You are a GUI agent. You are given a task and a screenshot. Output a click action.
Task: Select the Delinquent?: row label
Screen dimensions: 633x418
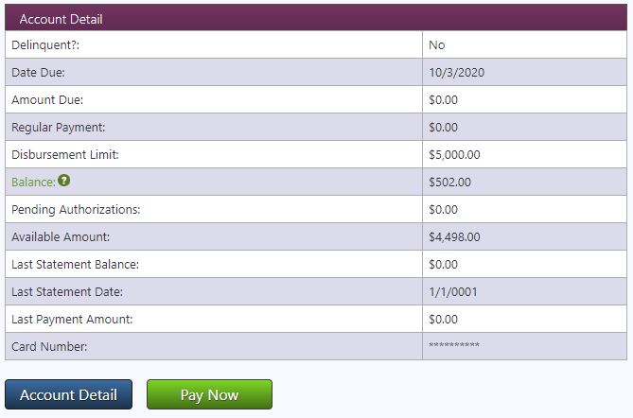(x=45, y=44)
